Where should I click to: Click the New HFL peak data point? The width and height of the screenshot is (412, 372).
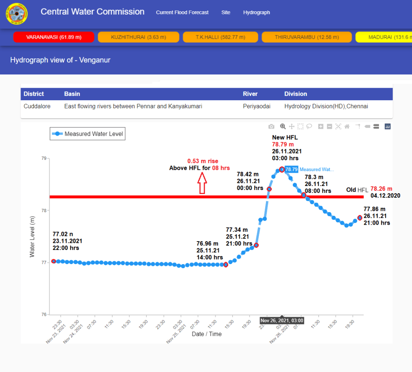(282, 169)
